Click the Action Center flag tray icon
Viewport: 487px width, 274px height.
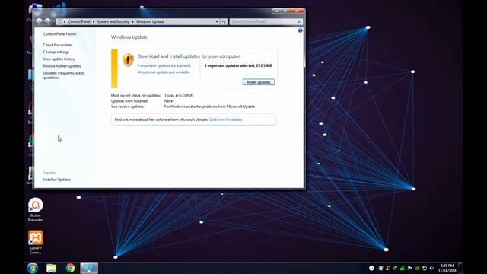click(x=409, y=268)
